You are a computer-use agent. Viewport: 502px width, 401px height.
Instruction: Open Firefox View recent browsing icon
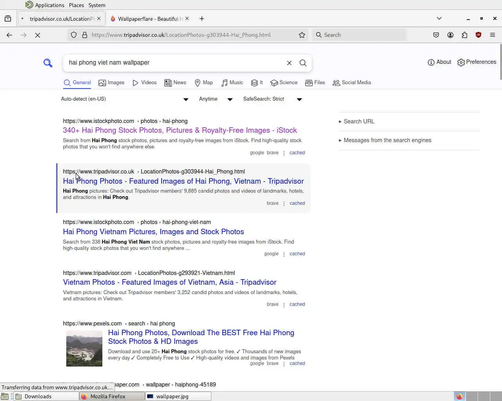8,18
